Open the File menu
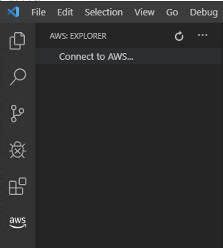This screenshot has height=248, width=223. coord(39,12)
